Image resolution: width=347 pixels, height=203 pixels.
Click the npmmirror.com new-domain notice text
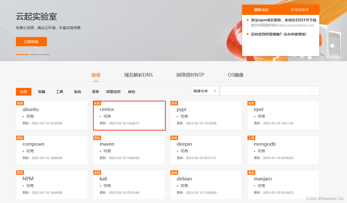pyautogui.click(x=283, y=25)
